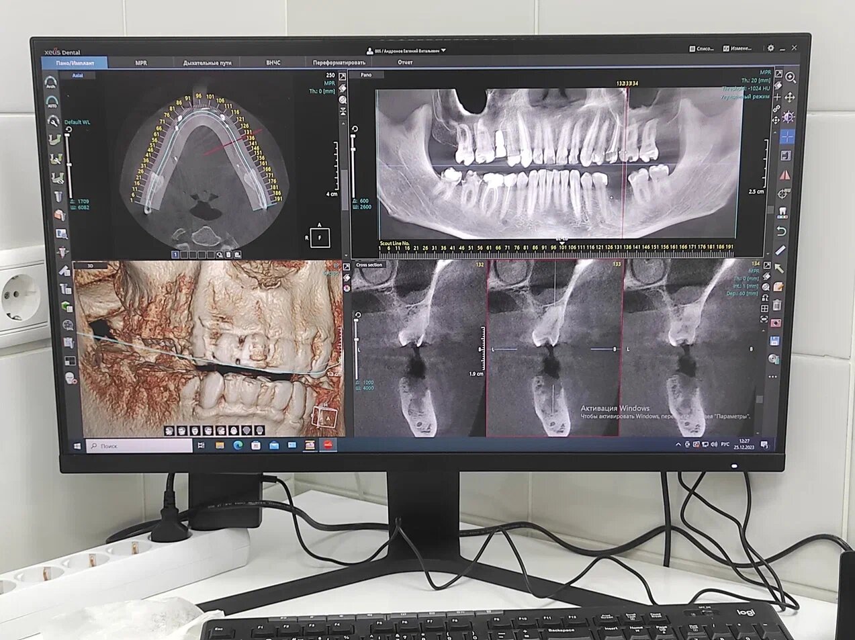Click the Измене... button in title bar

coord(737,48)
